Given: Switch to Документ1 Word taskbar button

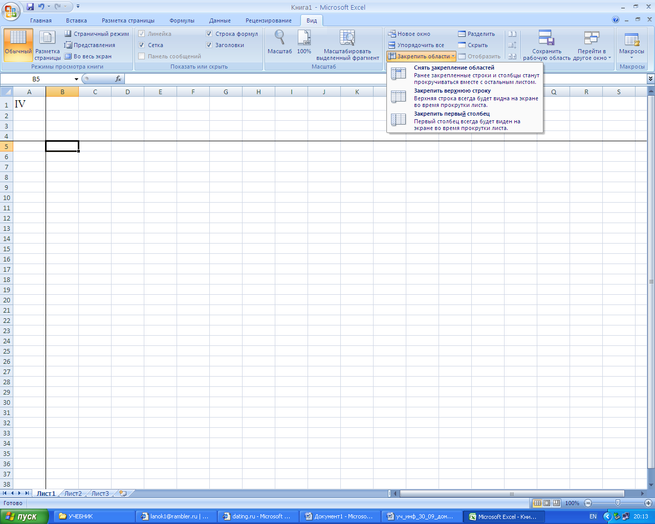Looking at the screenshot, I should pyautogui.click(x=340, y=516).
